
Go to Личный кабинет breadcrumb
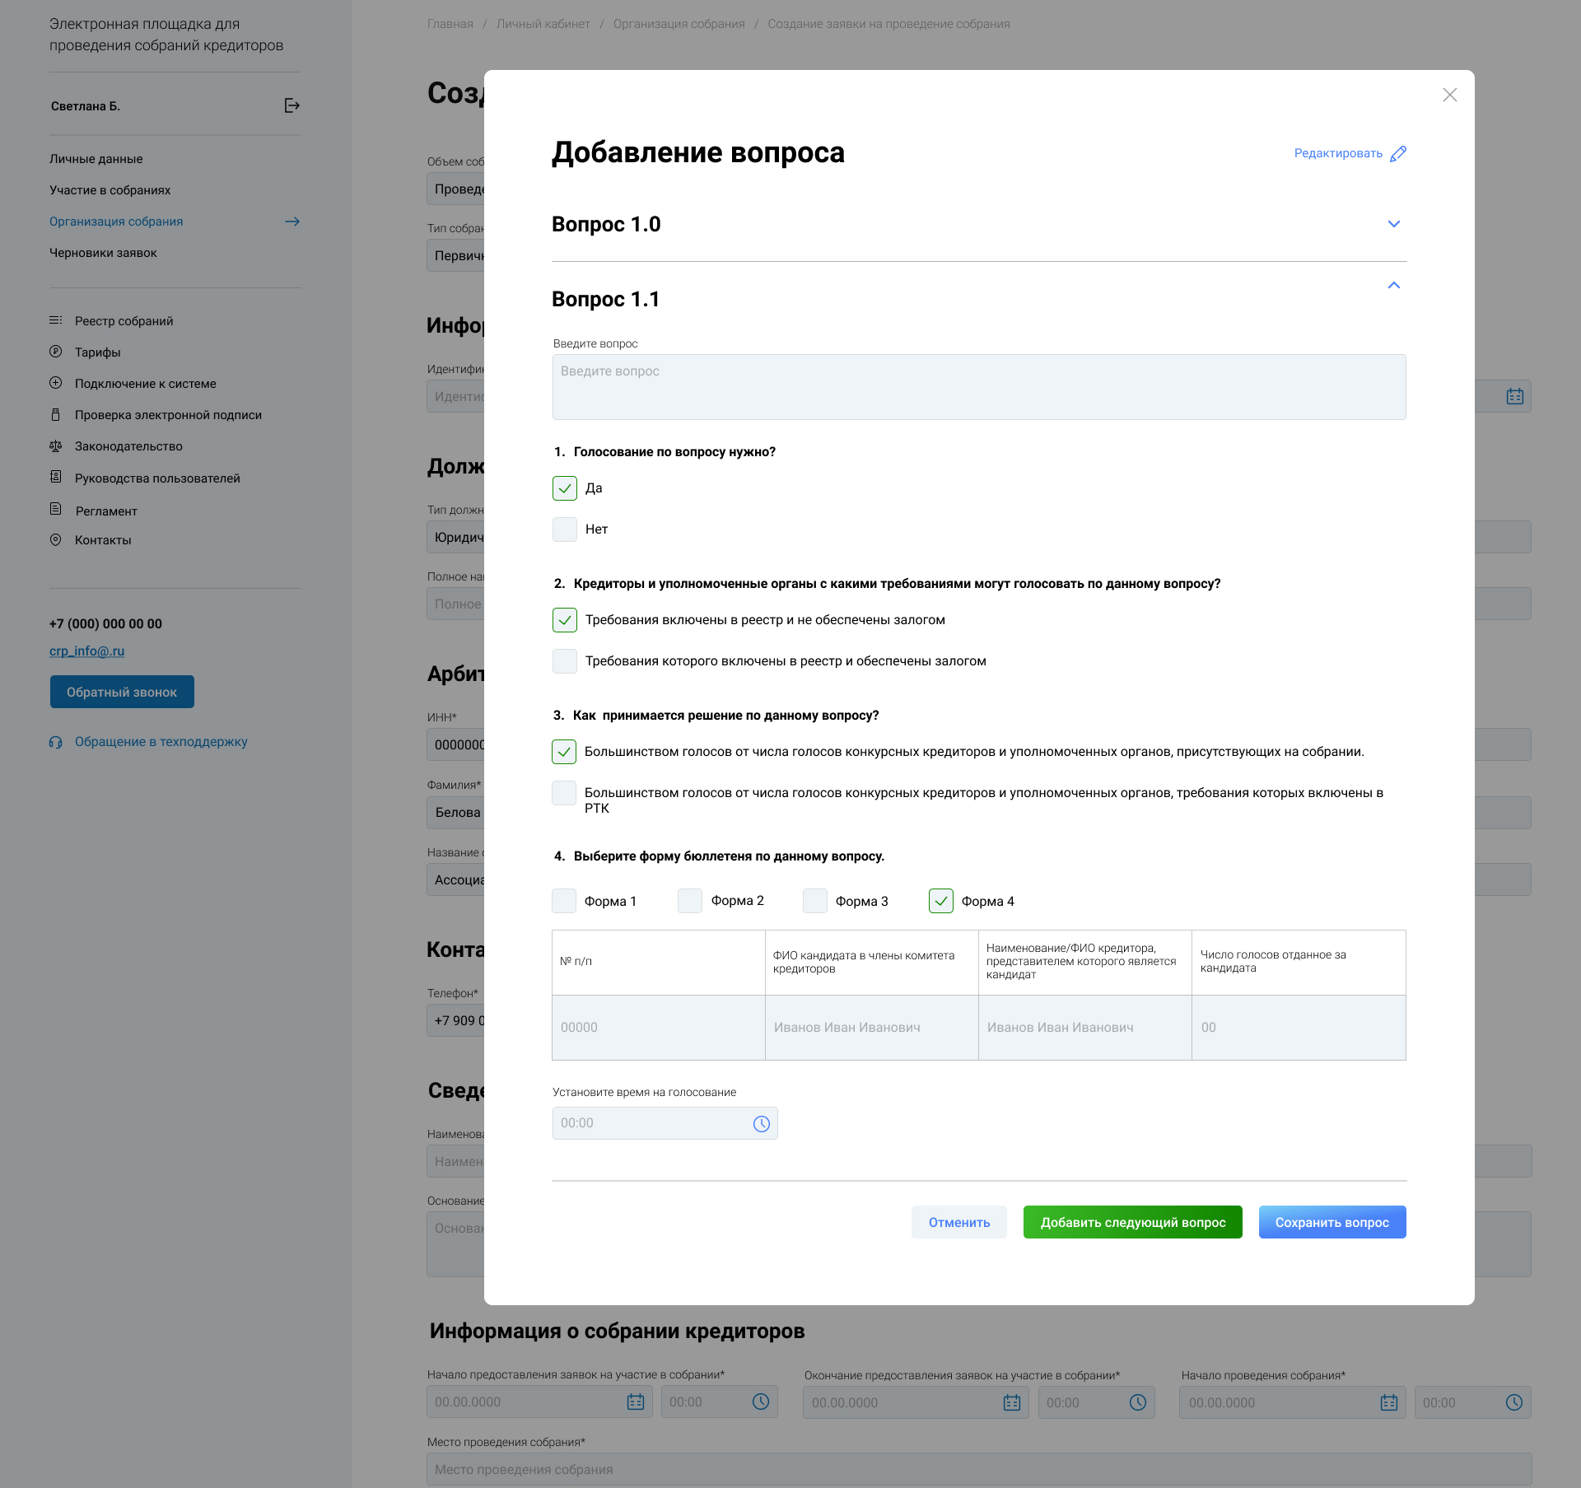[543, 24]
